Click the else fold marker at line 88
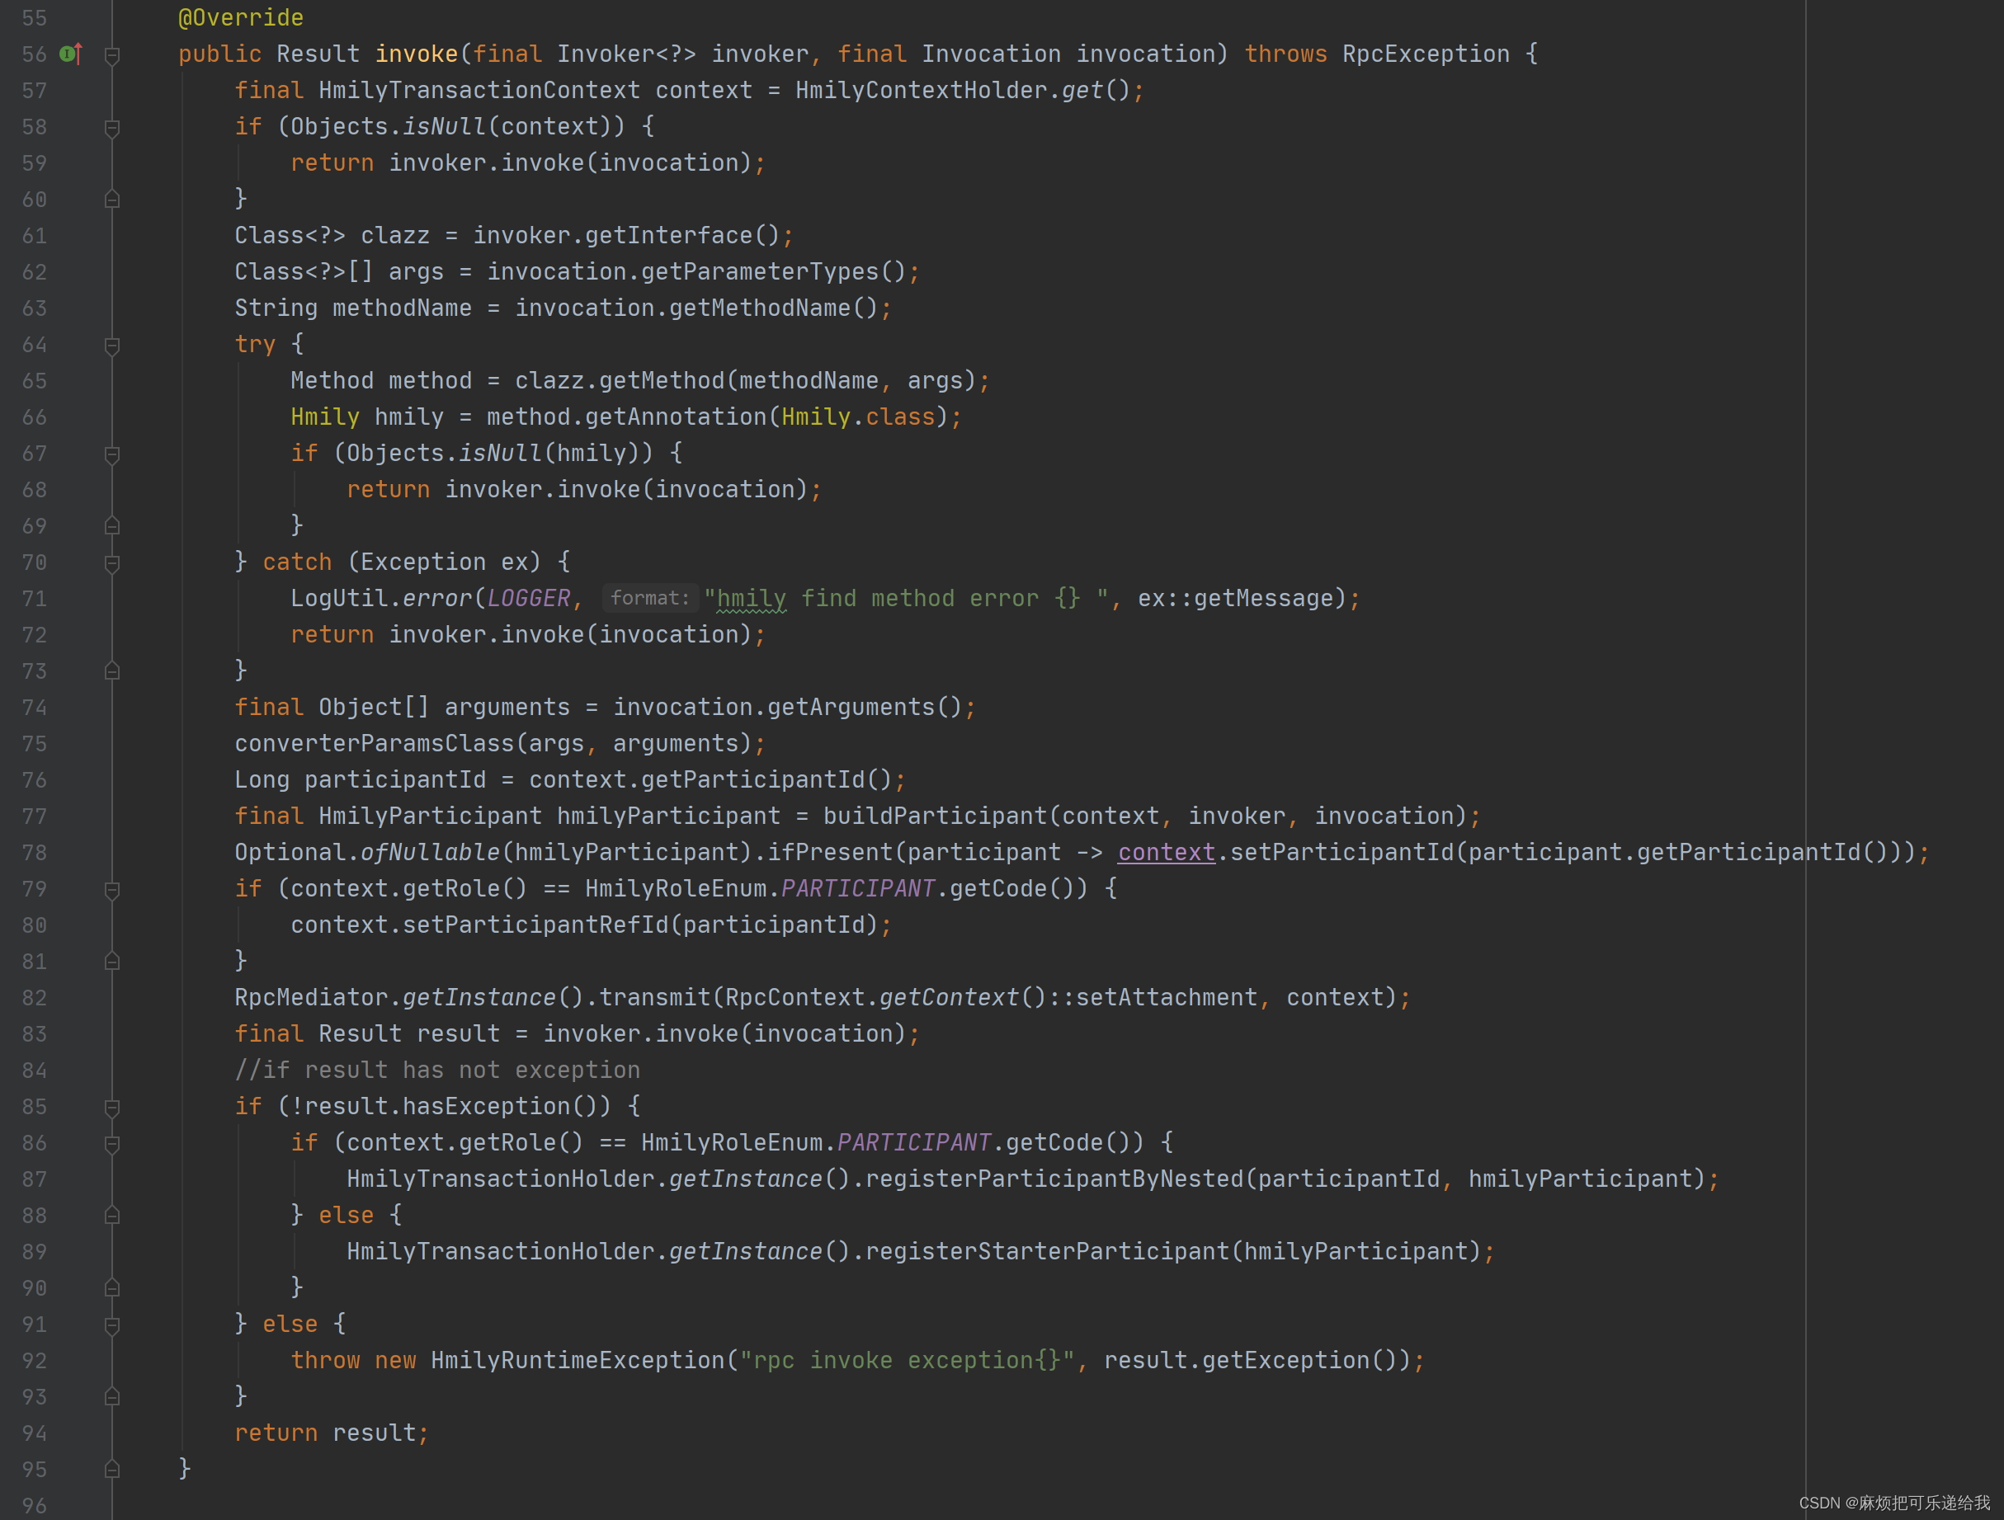The height and width of the screenshot is (1520, 2004). point(112,1215)
